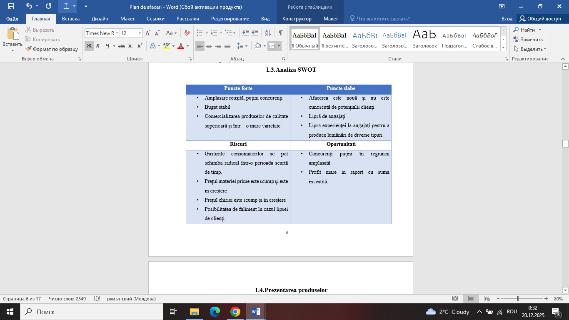Toggle bold (Ж) formatting
This screenshot has height=320, width=569.
pos(89,46)
